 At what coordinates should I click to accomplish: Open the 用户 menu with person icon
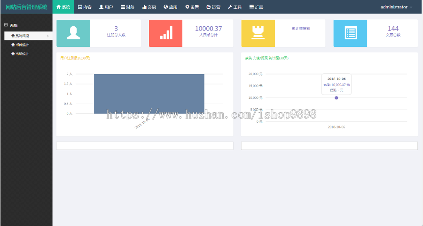[106, 7]
